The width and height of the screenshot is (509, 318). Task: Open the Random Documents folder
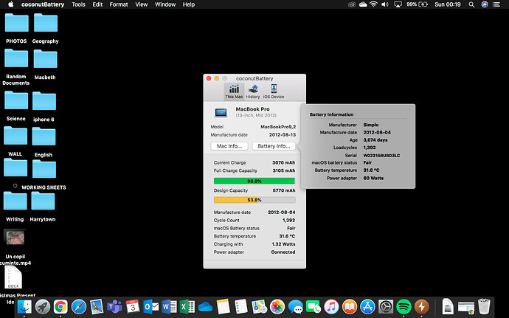16,58
